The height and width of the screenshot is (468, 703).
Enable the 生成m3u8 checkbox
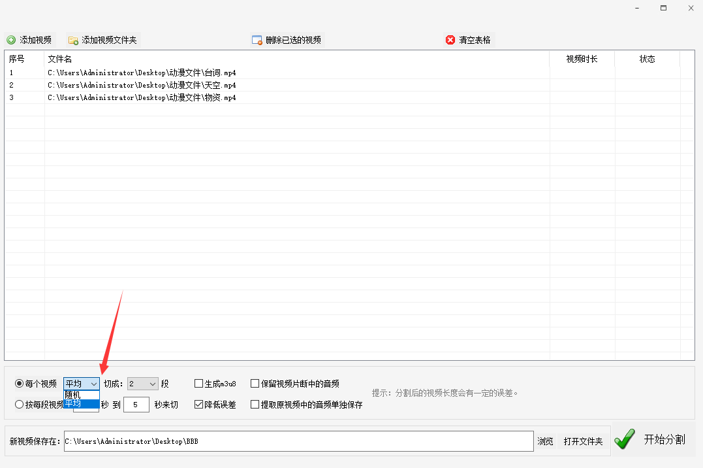(x=199, y=384)
